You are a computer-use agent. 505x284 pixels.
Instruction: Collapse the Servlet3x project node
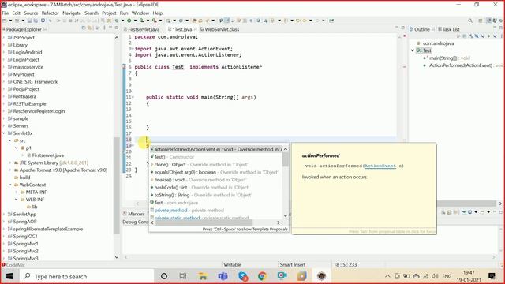click(4, 133)
